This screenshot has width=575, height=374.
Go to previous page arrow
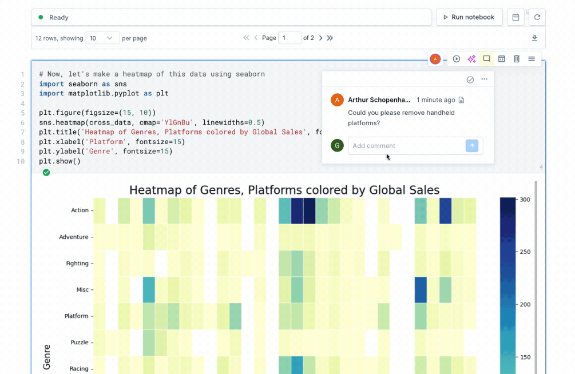[256, 38]
